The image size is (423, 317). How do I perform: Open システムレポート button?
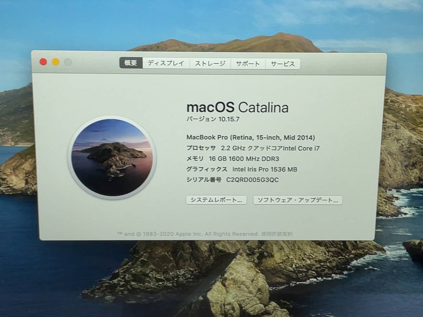point(216,200)
